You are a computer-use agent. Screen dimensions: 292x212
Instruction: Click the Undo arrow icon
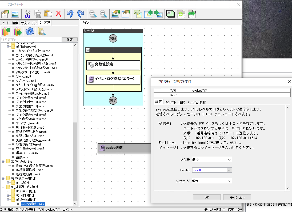tap(70, 14)
